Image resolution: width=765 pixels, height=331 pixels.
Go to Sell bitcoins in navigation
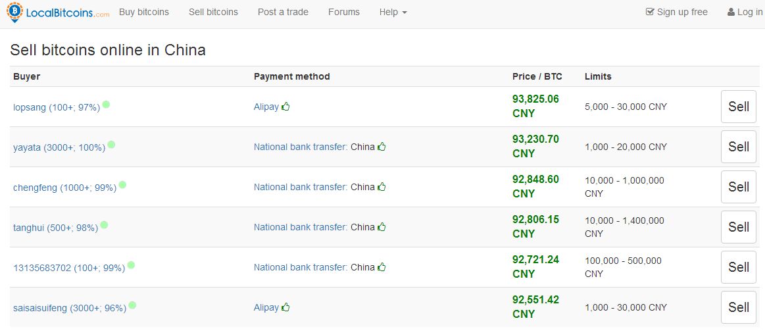click(x=213, y=13)
